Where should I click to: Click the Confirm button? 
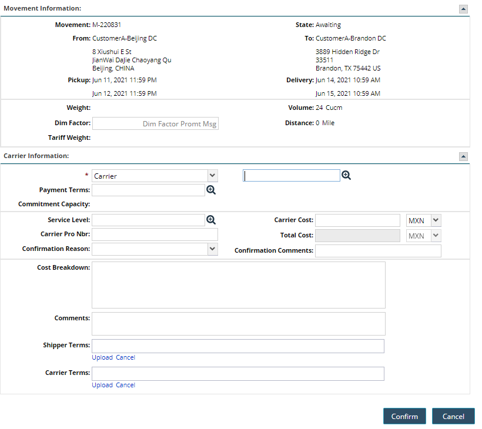pyautogui.click(x=404, y=416)
